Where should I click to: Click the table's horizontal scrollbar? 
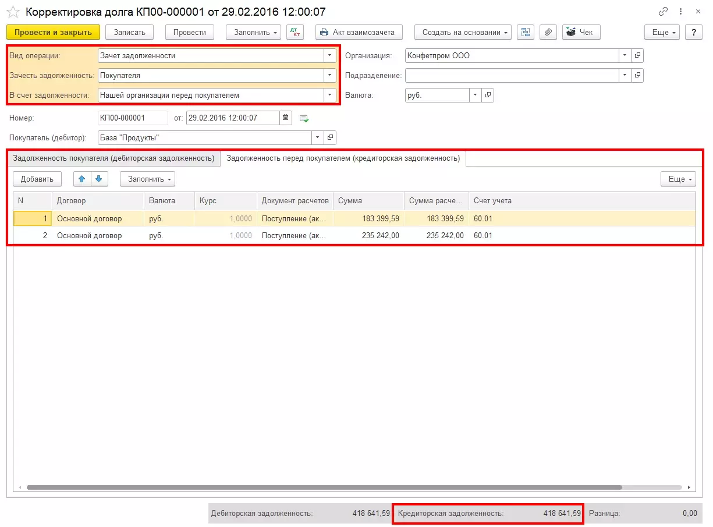click(324, 487)
